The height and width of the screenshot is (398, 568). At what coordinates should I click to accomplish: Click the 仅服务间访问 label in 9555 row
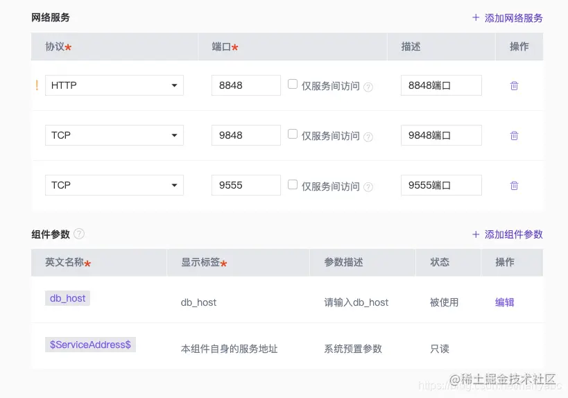tap(330, 186)
